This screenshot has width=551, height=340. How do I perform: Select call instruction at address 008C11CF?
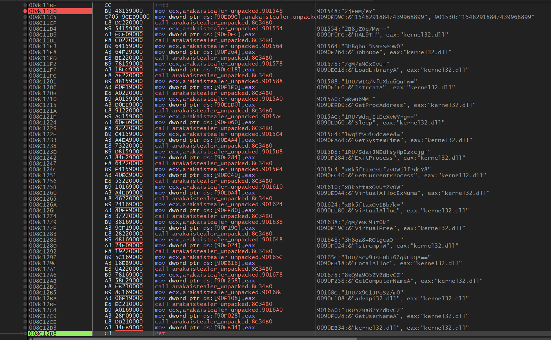point(213,23)
